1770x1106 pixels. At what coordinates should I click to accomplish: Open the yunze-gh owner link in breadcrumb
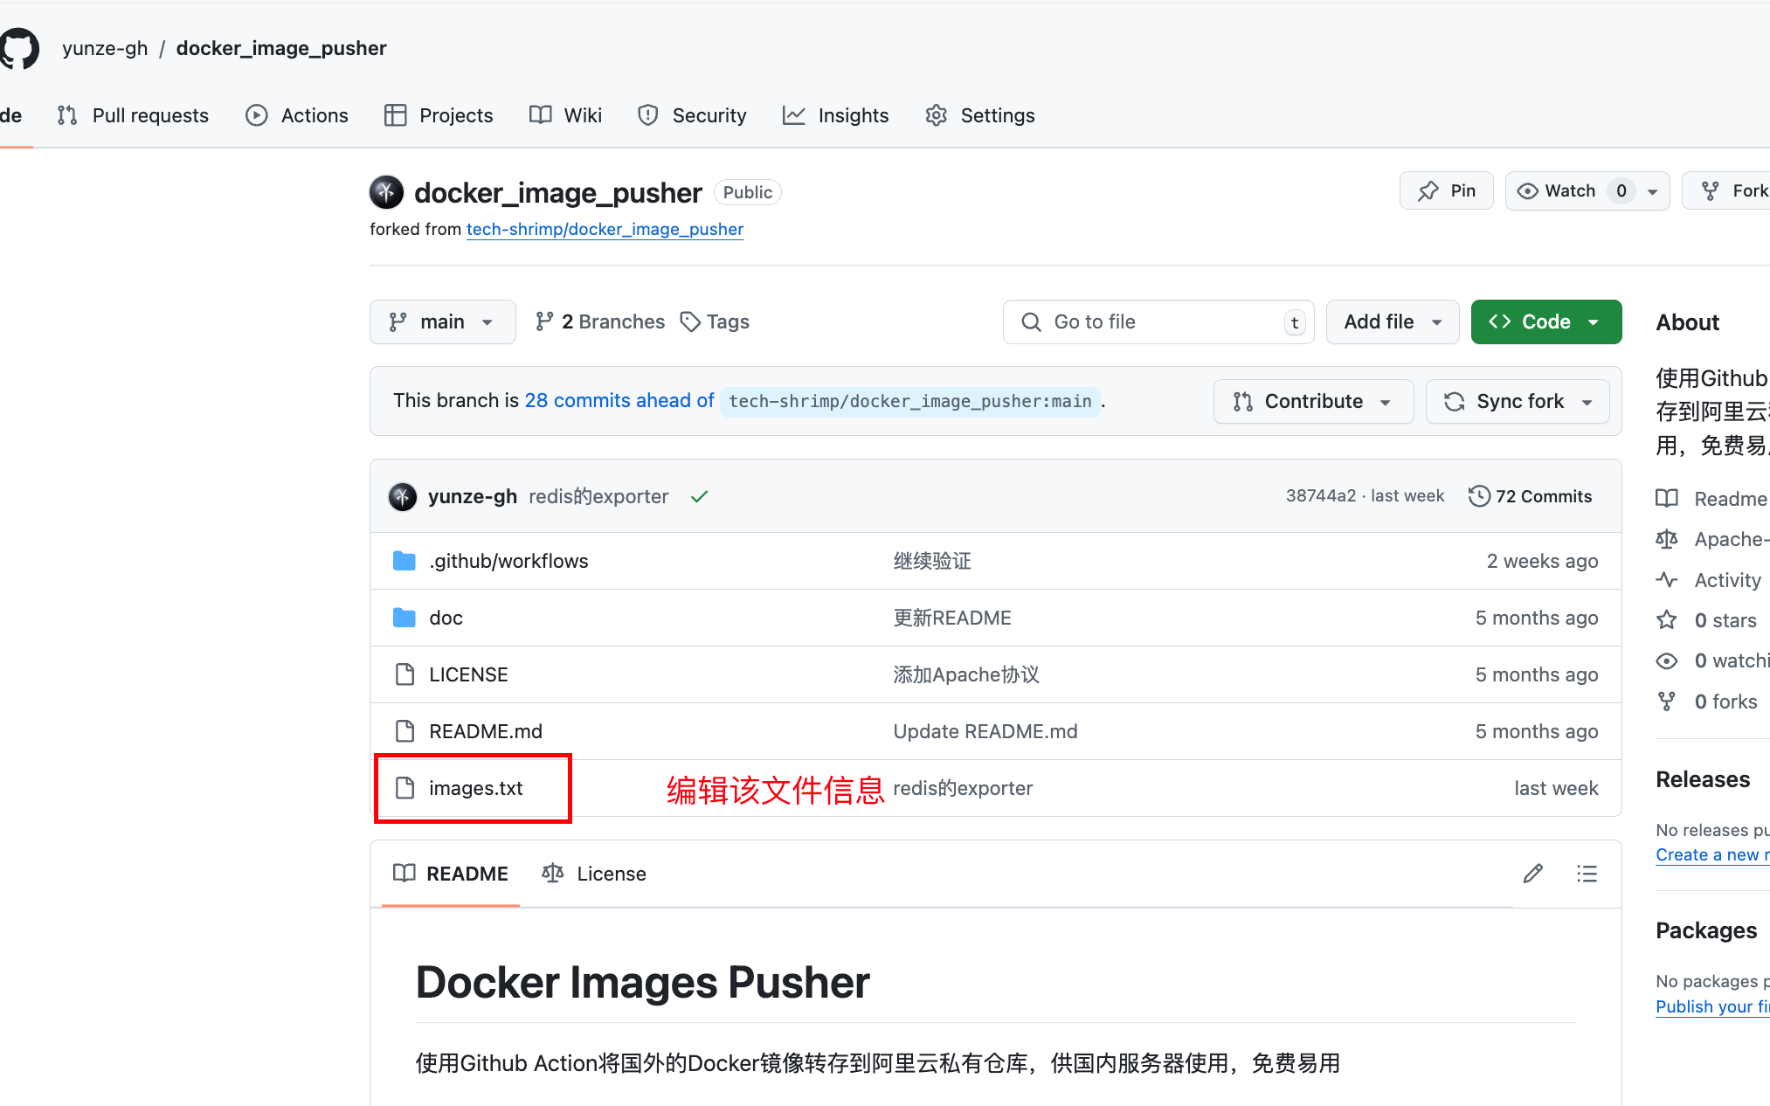(105, 48)
